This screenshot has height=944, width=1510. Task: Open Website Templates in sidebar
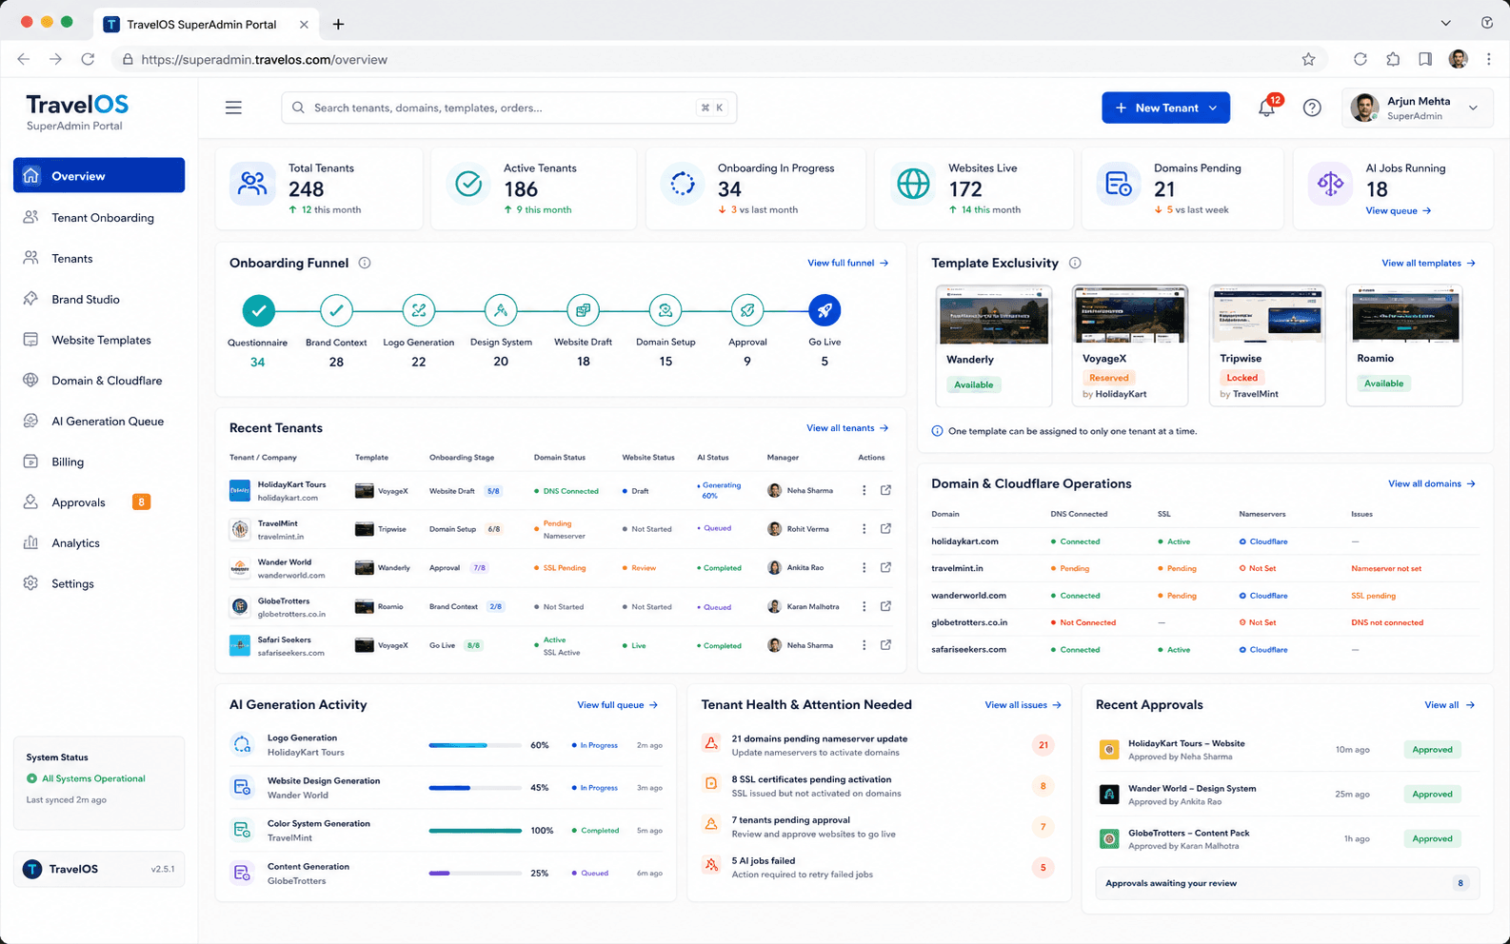(99, 340)
